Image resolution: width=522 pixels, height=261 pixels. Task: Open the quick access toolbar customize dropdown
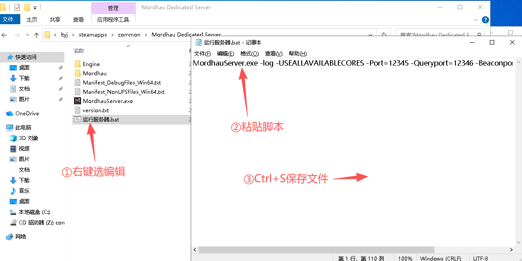click(35, 7)
